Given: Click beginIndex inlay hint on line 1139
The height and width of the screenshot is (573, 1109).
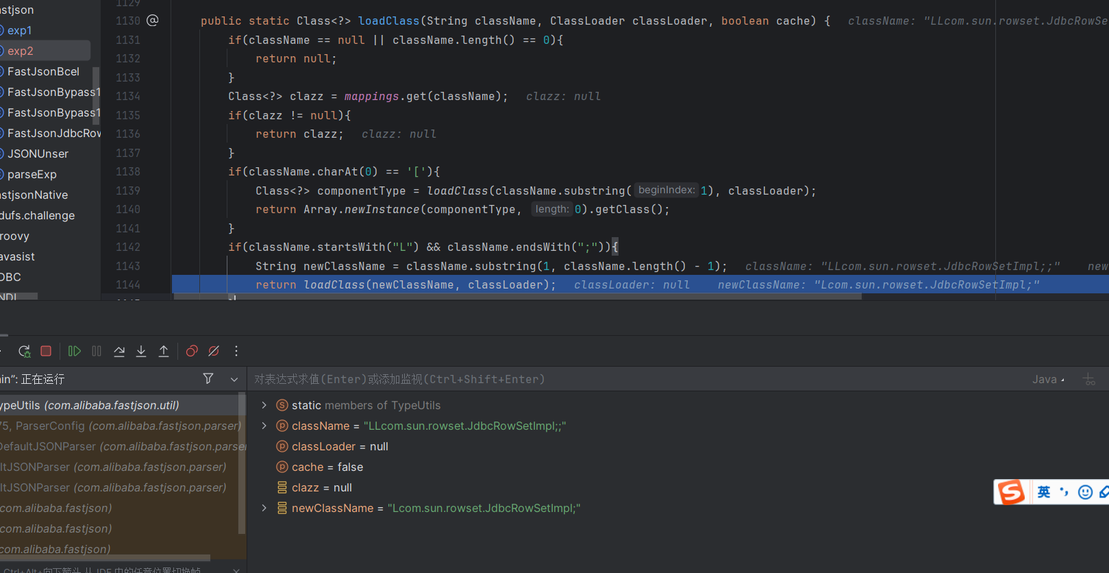Looking at the screenshot, I should [x=666, y=190].
